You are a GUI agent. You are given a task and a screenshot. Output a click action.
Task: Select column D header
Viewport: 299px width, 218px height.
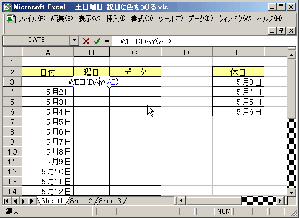click(187, 52)
